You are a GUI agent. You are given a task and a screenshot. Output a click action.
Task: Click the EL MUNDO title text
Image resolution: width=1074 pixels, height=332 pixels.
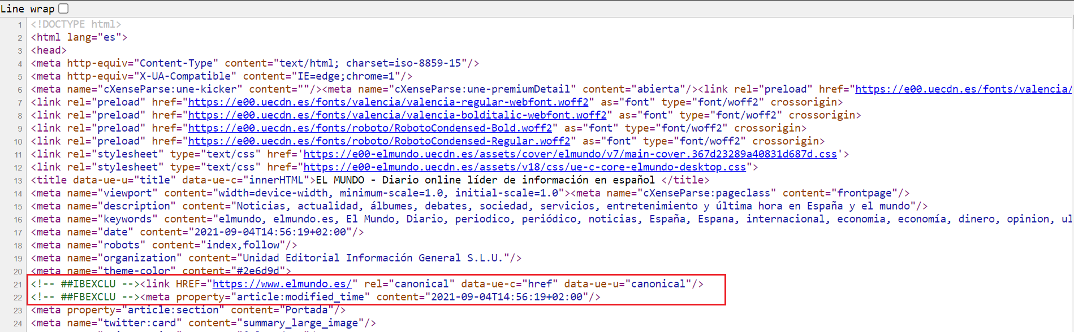tap(485, 180)
